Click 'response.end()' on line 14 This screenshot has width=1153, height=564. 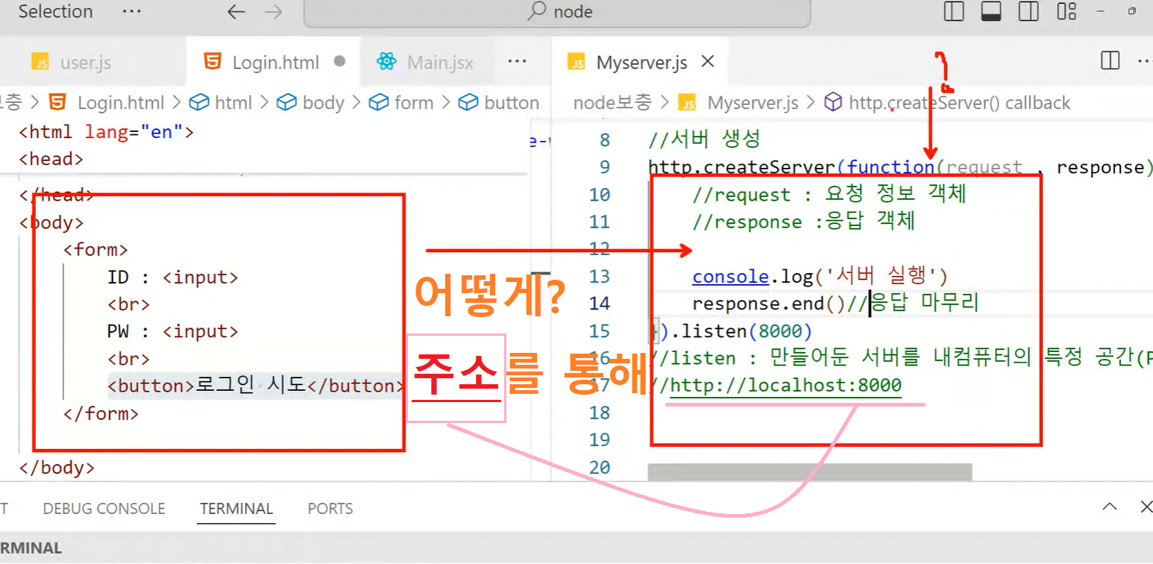[768, 304]
